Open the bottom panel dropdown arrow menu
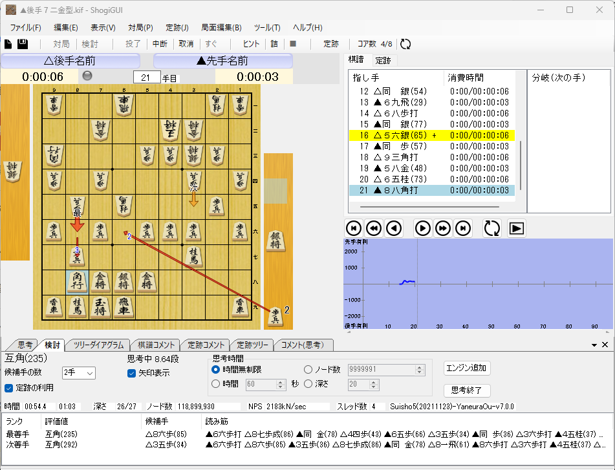The width and height of the screenshot is (615, 470). [594, 345]
